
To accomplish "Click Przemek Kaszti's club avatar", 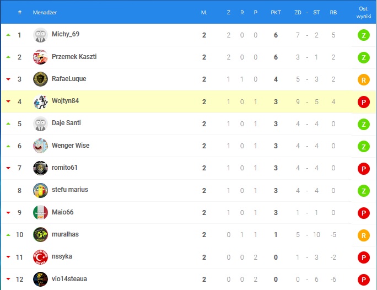I will (x=40, y=57).
